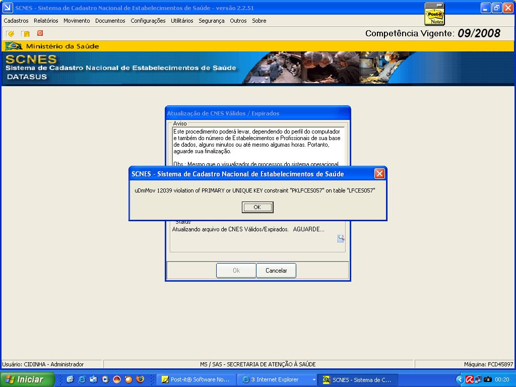Click Cancelar in the Atualização dialog
516x387 pixels.
(276, 271)
